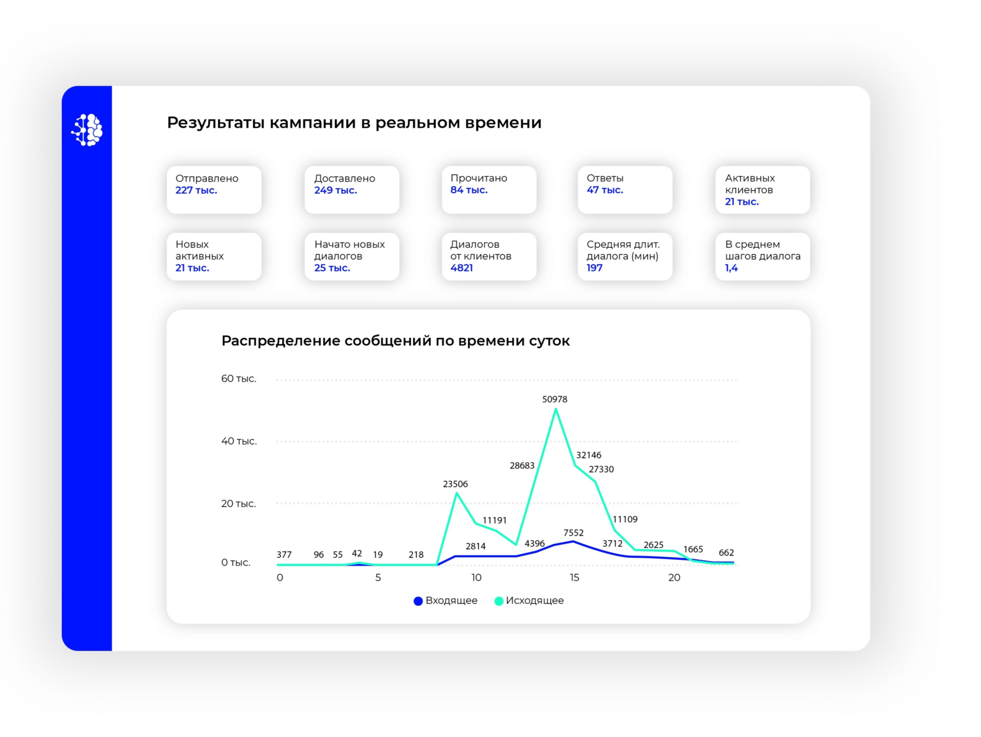Click the peak data label 50978

click(555, 399)
